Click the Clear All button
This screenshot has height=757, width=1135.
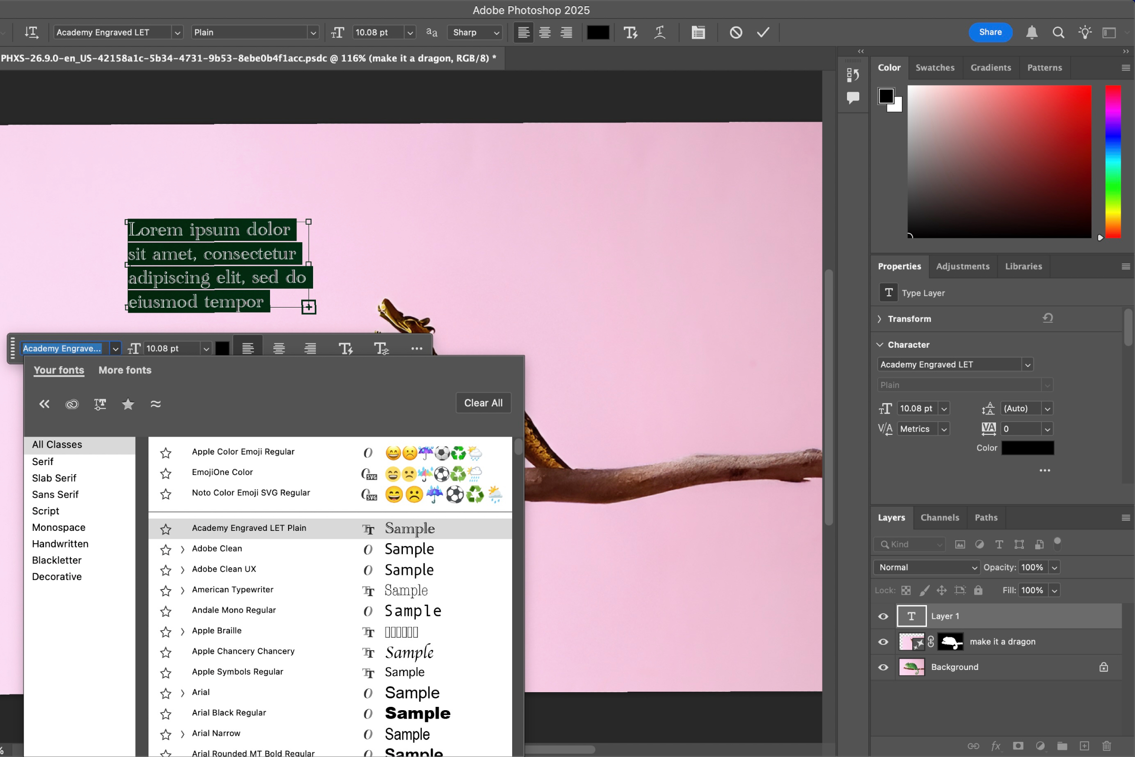(483, 402)
